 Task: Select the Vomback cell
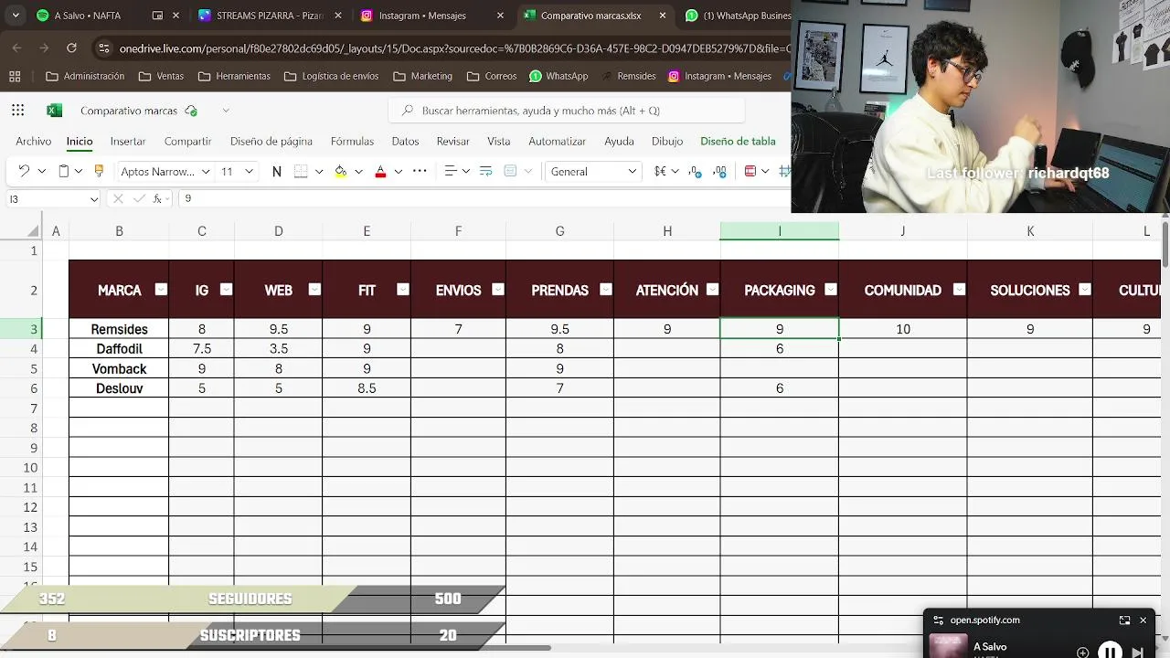pyautogui.click(x=119, y=368)
